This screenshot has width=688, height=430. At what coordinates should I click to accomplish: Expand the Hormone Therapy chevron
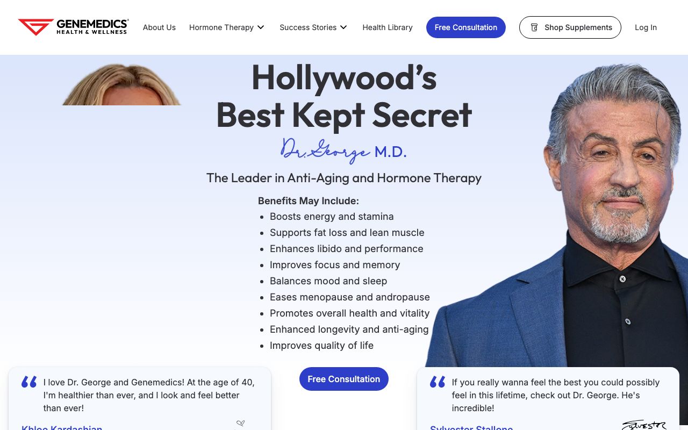pyautogui.click(x=261, y=27)
